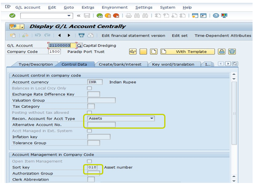Click the blue Help question icon

pyautogui.click(x=216, y=16)
